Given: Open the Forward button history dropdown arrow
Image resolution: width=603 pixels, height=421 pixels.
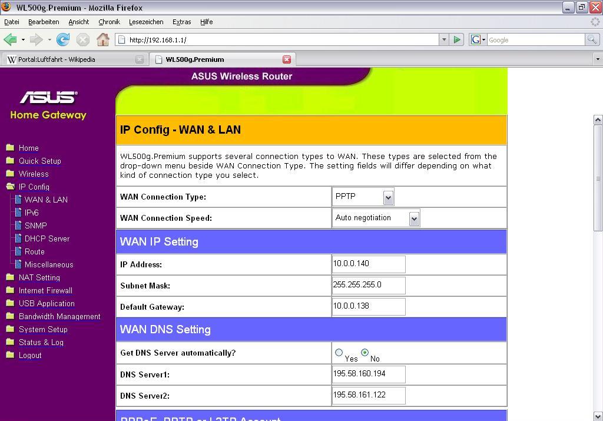Looking at the screenshot, I should (x=49, y=39).
